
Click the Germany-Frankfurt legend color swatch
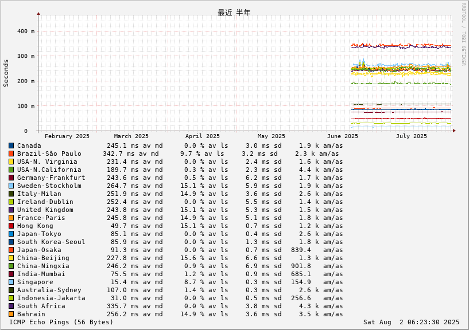(11, 178)
